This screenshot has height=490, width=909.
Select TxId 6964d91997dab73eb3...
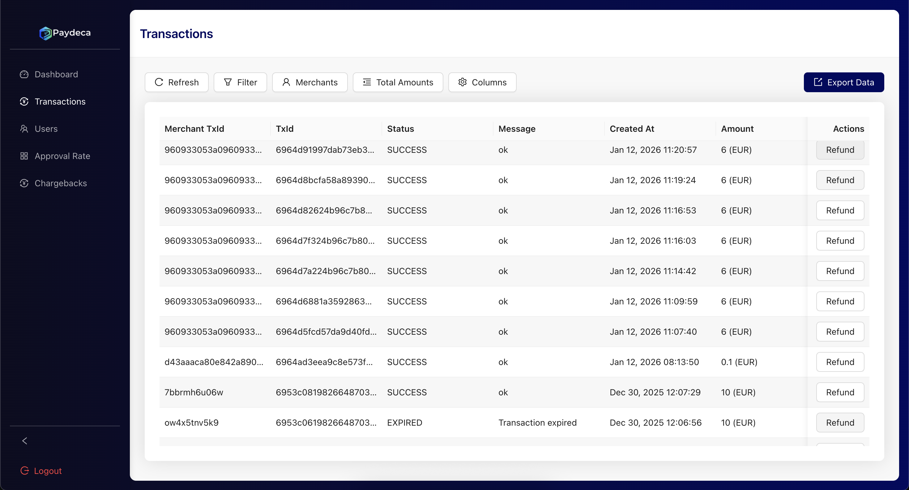click(x=325, y=150)
